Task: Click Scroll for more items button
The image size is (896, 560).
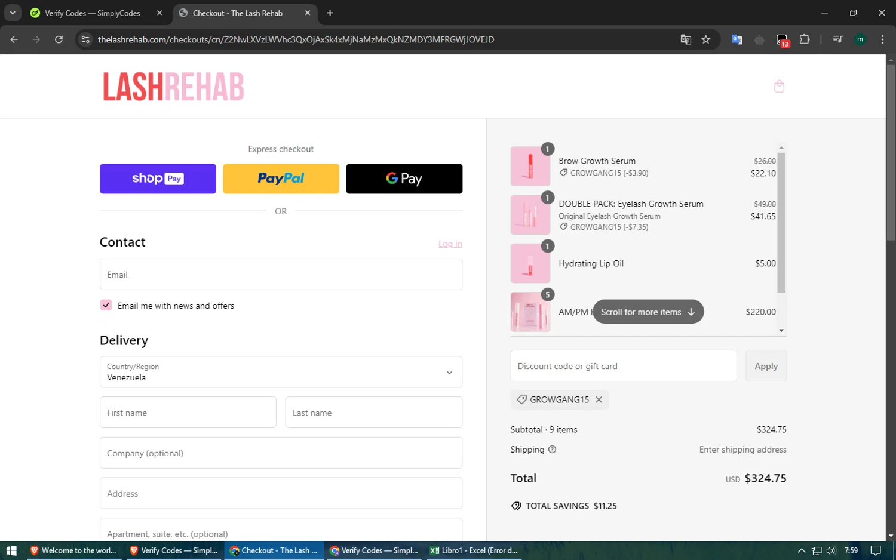Action: coord(648,312)
